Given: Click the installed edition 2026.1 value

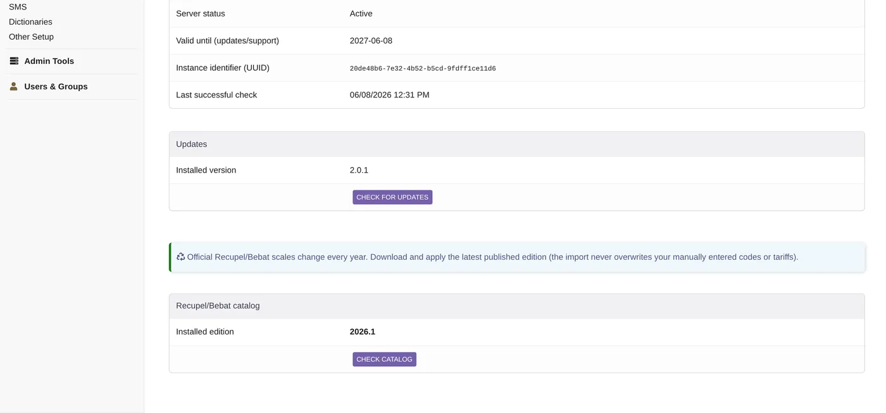Looking at the screenshot, I should click(x=362, y=331).
